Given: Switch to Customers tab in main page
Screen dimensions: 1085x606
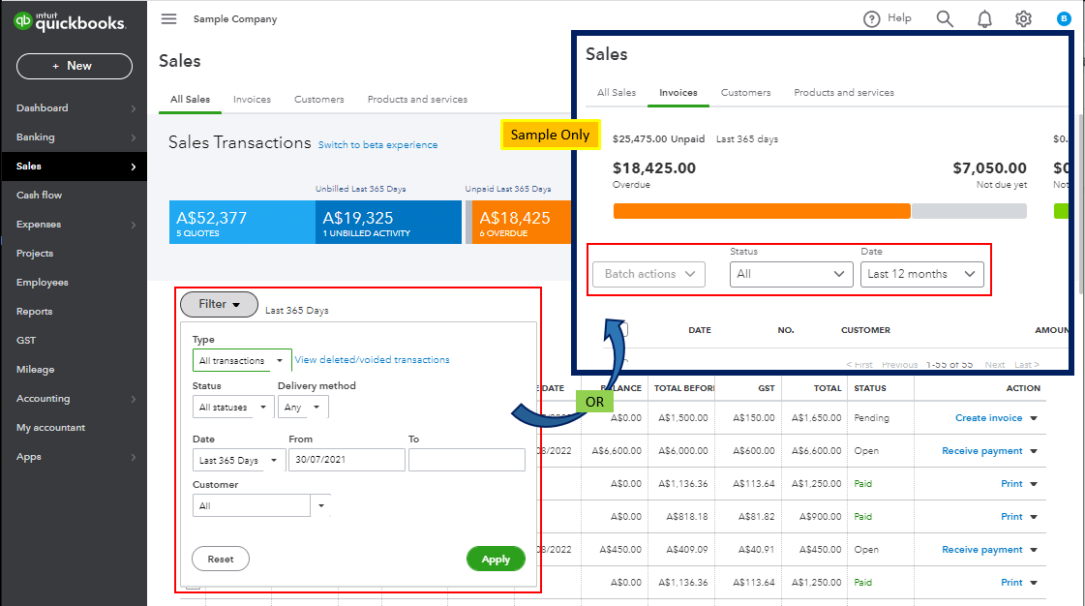Looking at the screenshot, I should [319, 99].
